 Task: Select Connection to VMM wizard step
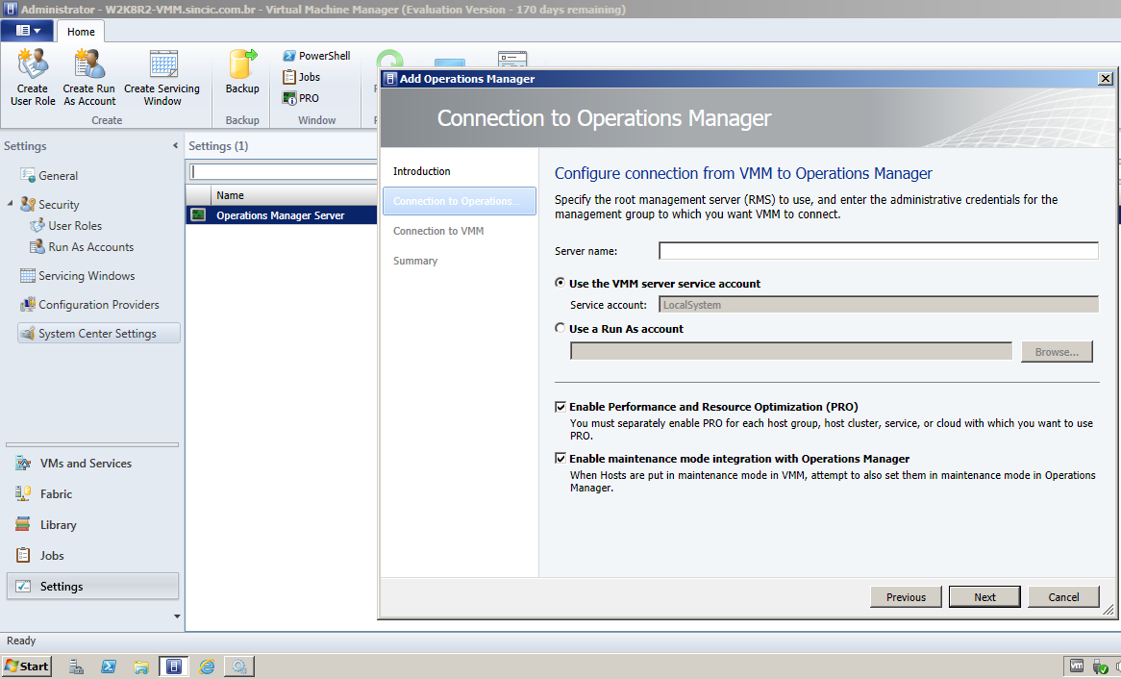(438, 231)
